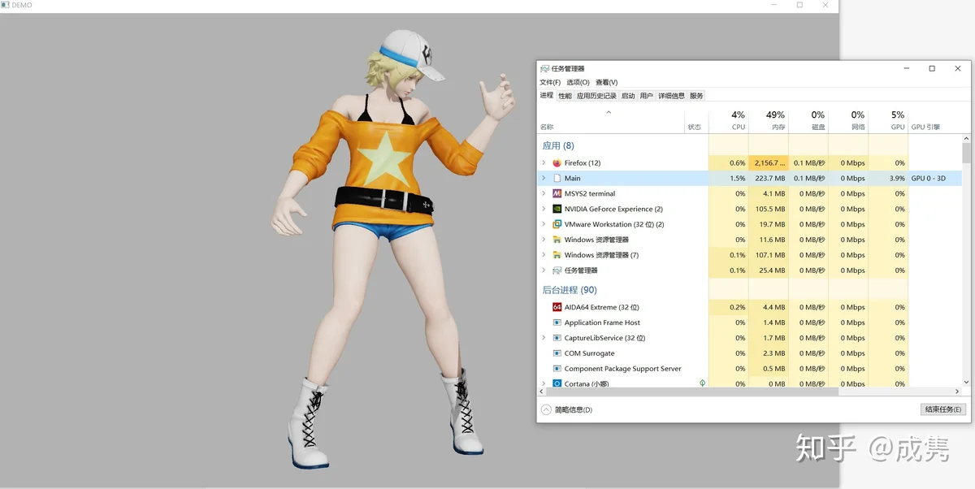Click the 状态 column header
This screenshot has height=489, width=975.
pos(694,127)
